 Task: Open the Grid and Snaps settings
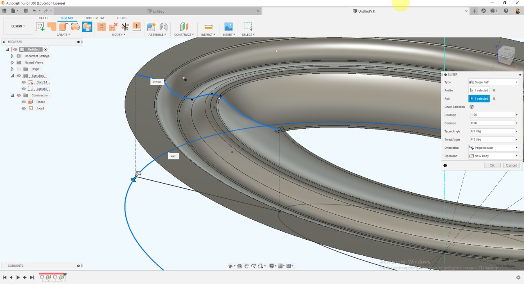[281, 266]
